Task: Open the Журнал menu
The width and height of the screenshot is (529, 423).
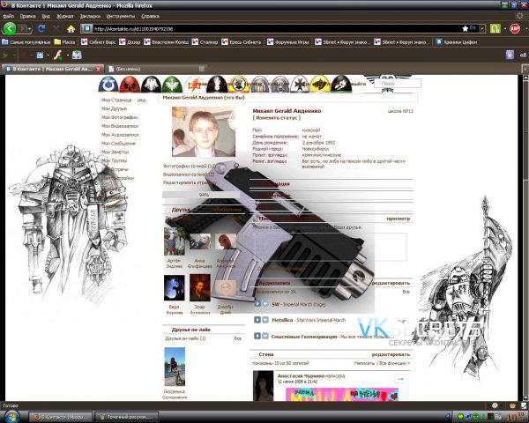Action: 64,16
